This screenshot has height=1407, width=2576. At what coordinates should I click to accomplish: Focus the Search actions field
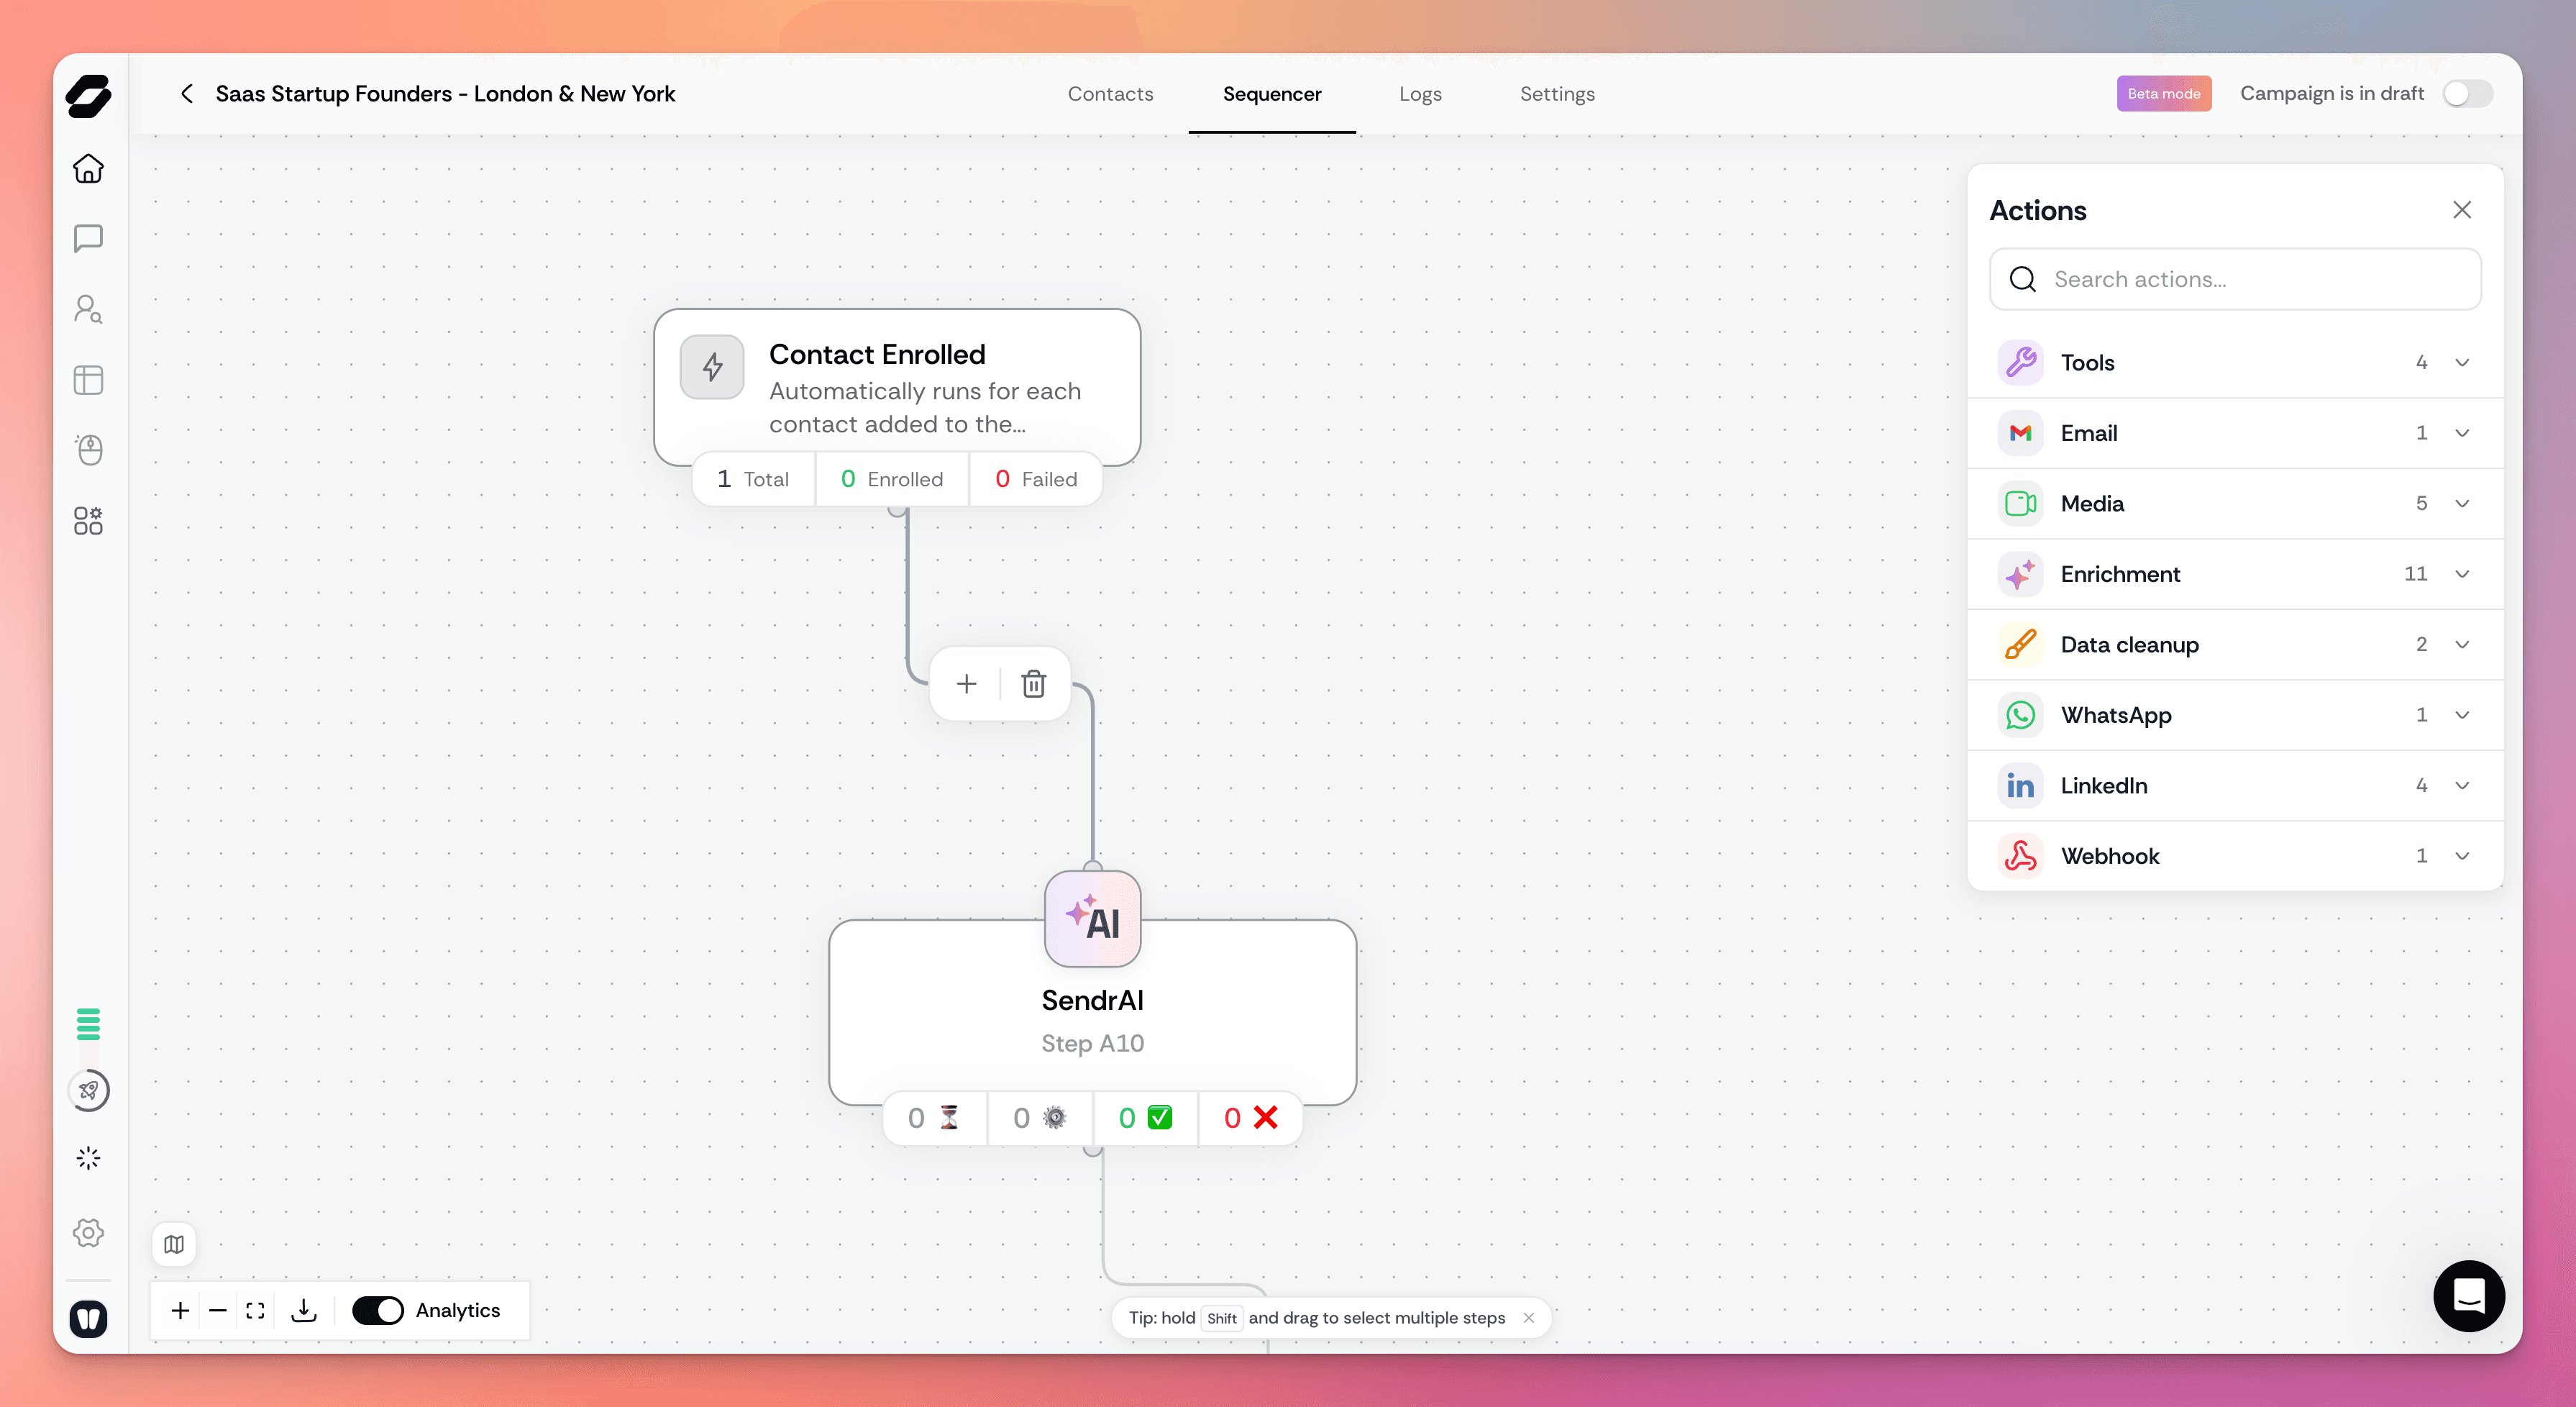pos(2235,279)
